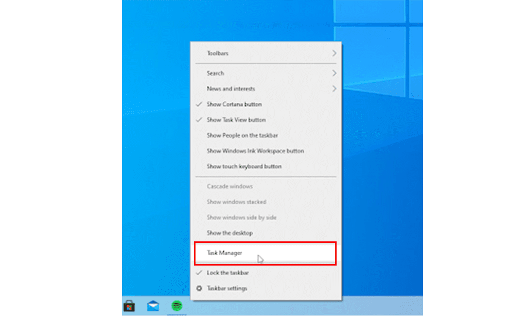Screen dimensions: 527x316
Task: Click the Cascade windows entry
Action: click(x=230, y=186)
